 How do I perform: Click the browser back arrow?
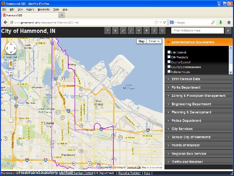(x=6, y=22)
